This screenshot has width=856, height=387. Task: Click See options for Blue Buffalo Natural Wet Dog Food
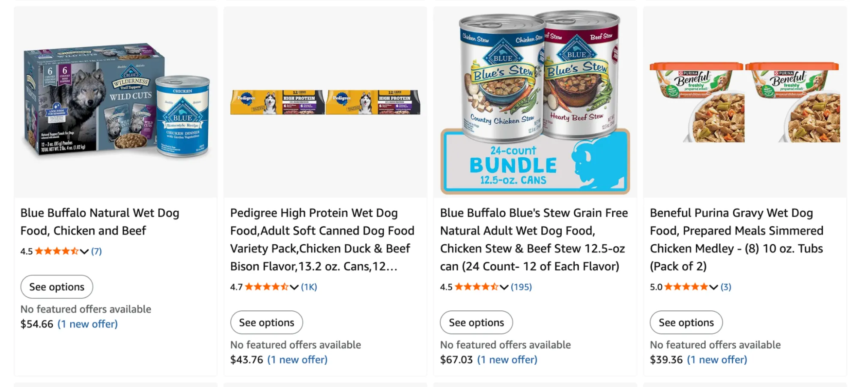[x=57, y=286]
